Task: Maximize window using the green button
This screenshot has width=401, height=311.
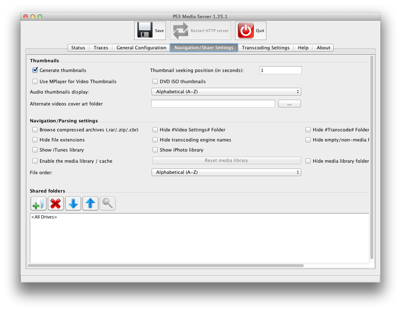Action: pyautogui.click(x=40, y=17)
